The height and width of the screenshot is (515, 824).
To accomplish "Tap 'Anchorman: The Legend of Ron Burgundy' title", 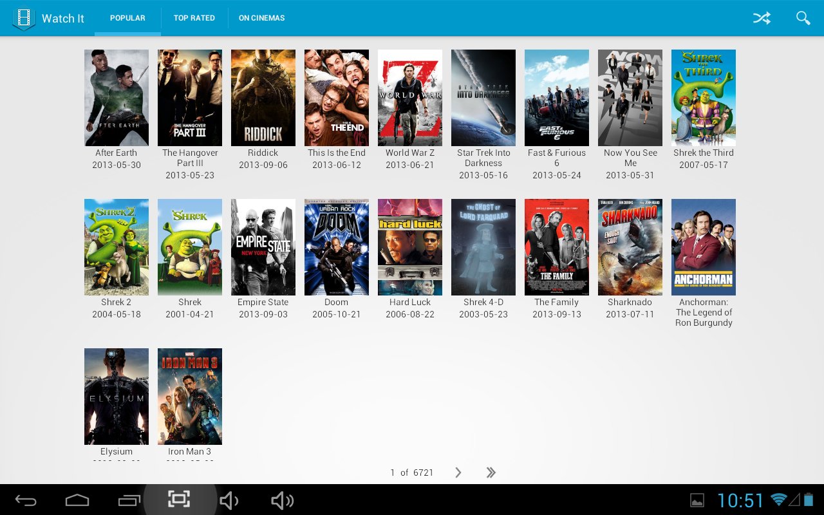I will [x=704, y=312].
